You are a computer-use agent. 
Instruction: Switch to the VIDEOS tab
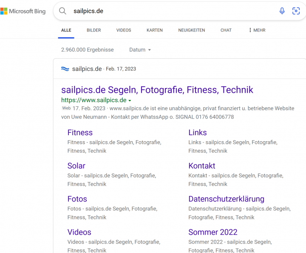click(x=124, y=30)
